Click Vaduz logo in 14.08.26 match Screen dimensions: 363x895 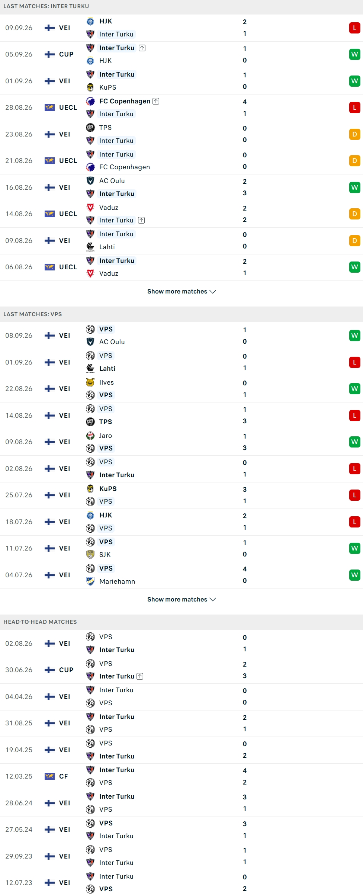click(x=90, y=208)
